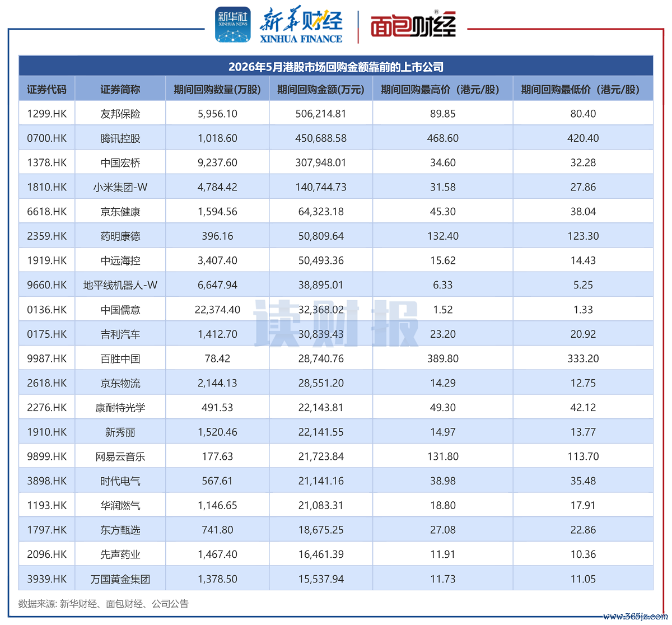Click the 面包财经 logo
Image resolution: width=672 pixels, height=625 pixels.
point(413,25)
